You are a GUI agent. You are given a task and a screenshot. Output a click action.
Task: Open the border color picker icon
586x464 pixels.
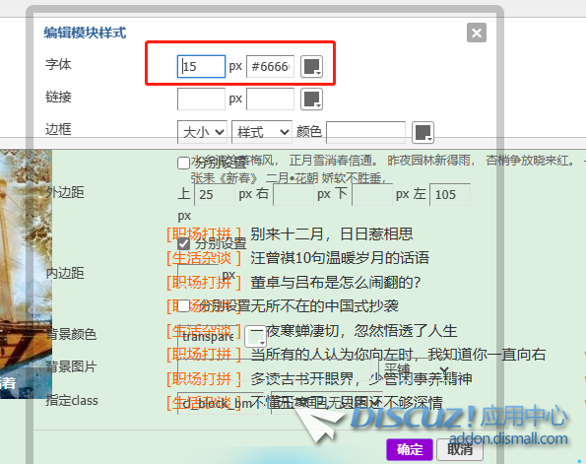coord(423,132)
